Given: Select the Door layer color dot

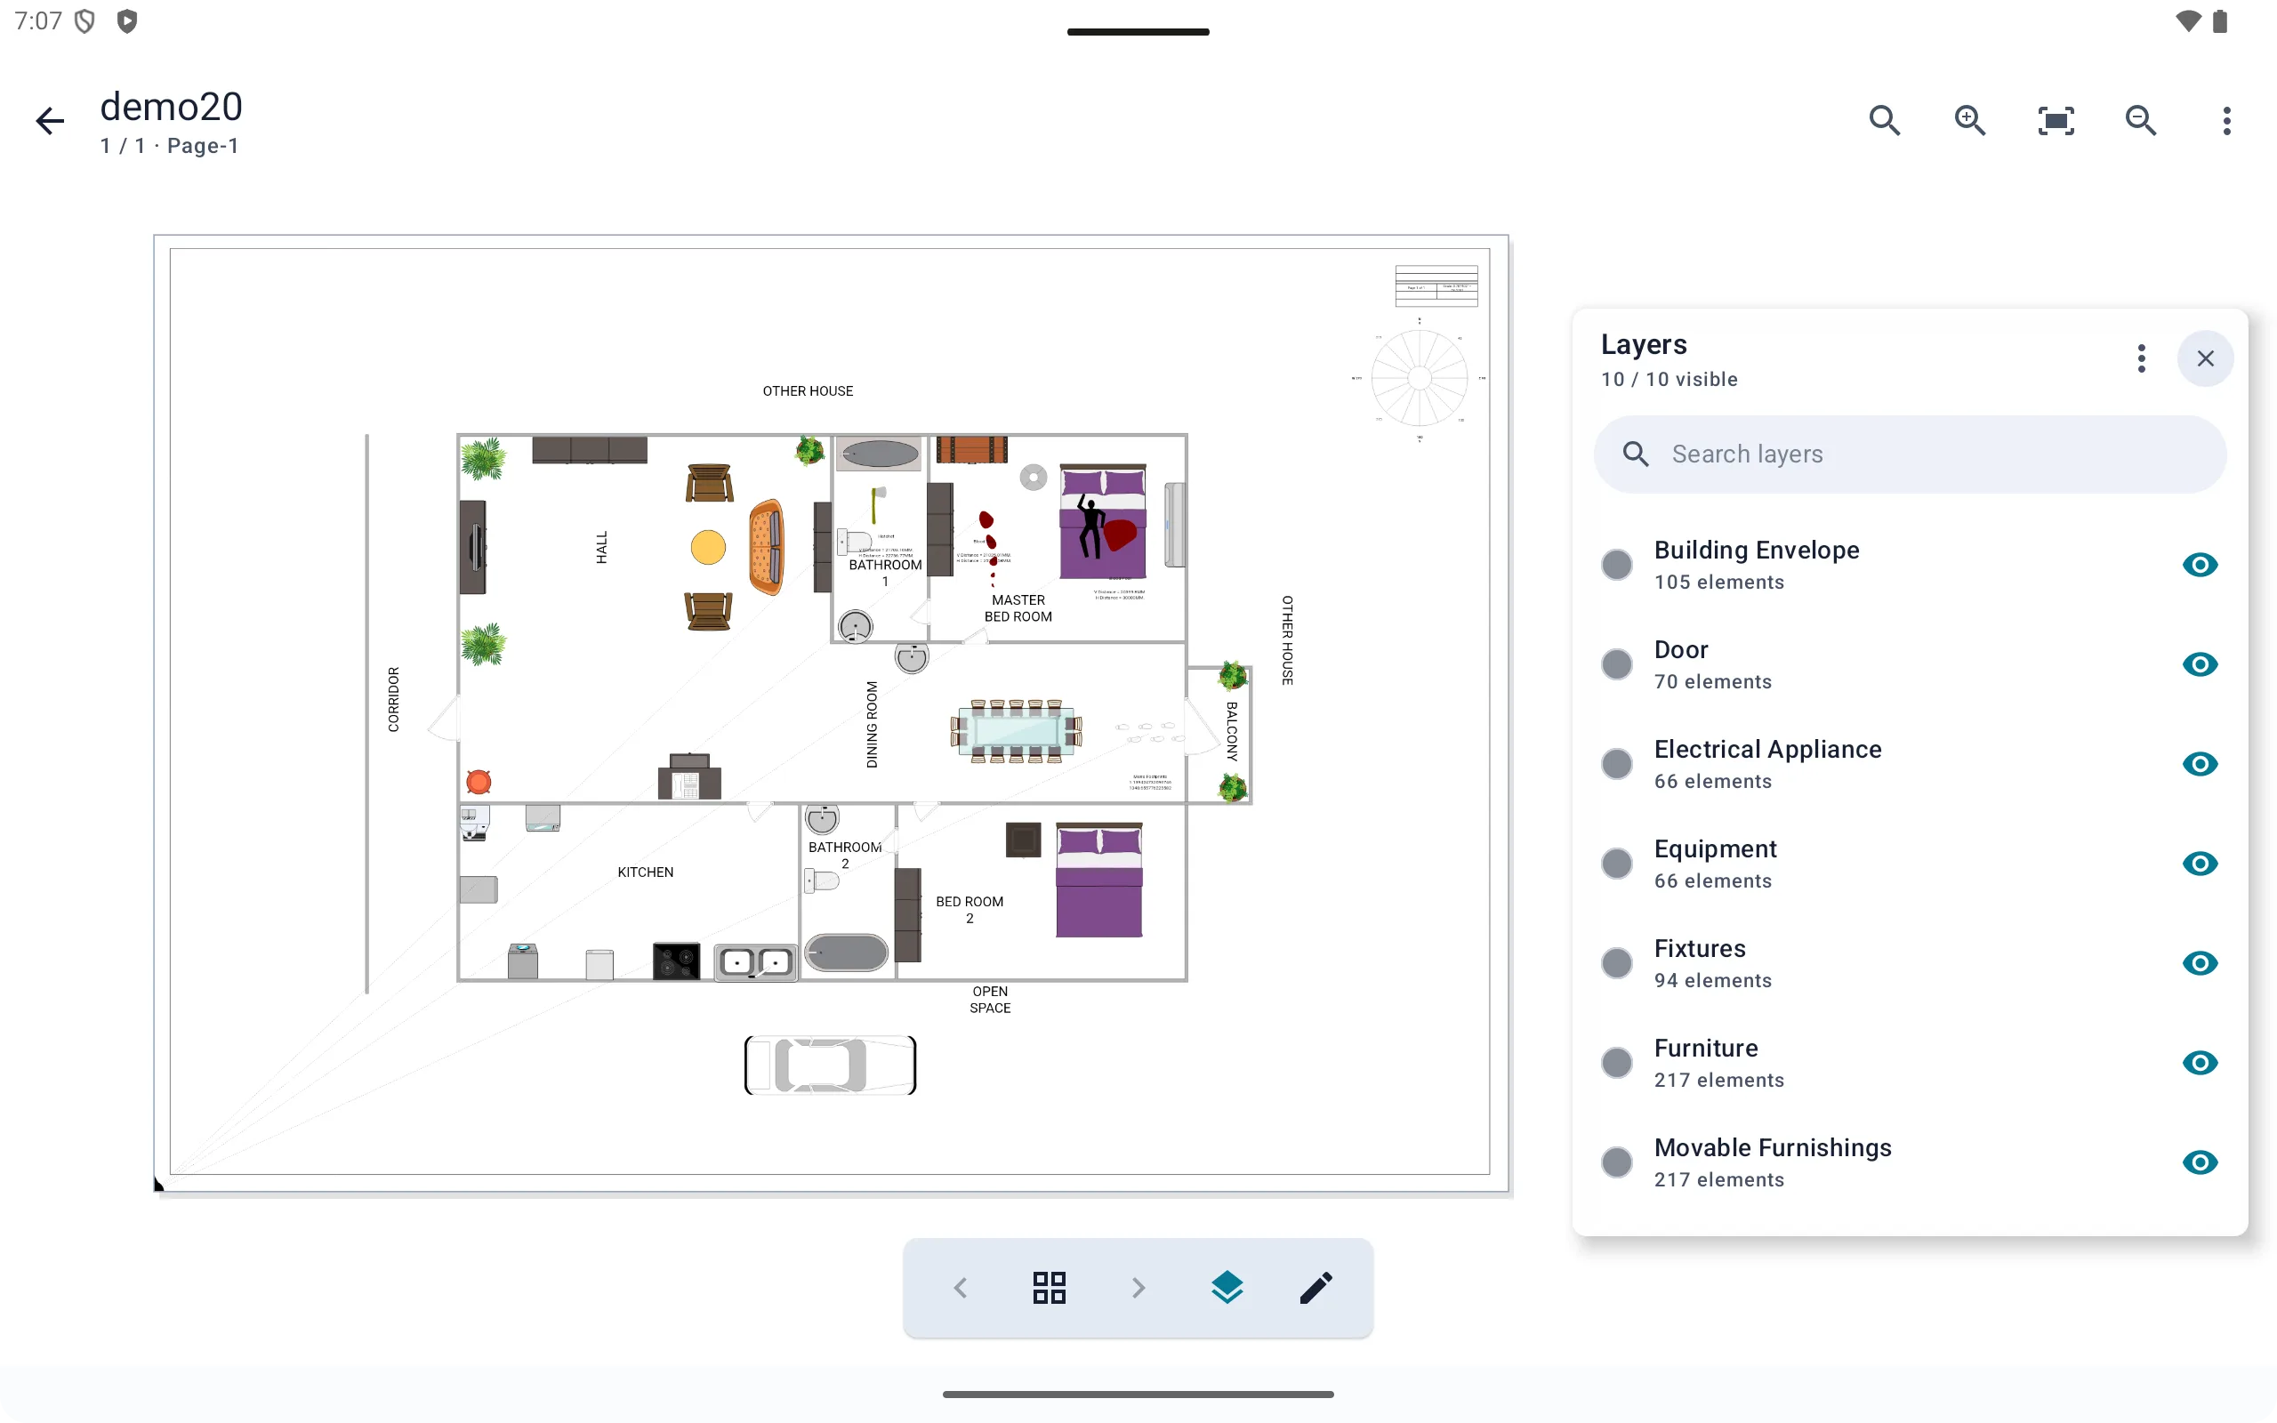Looking at the screenshot, I should click(1616, 664).
